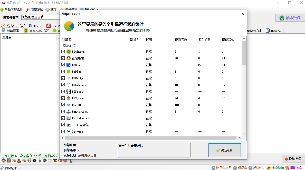
Task: Click the scroll down arrow of engine list
Action: tap(244, 134)
